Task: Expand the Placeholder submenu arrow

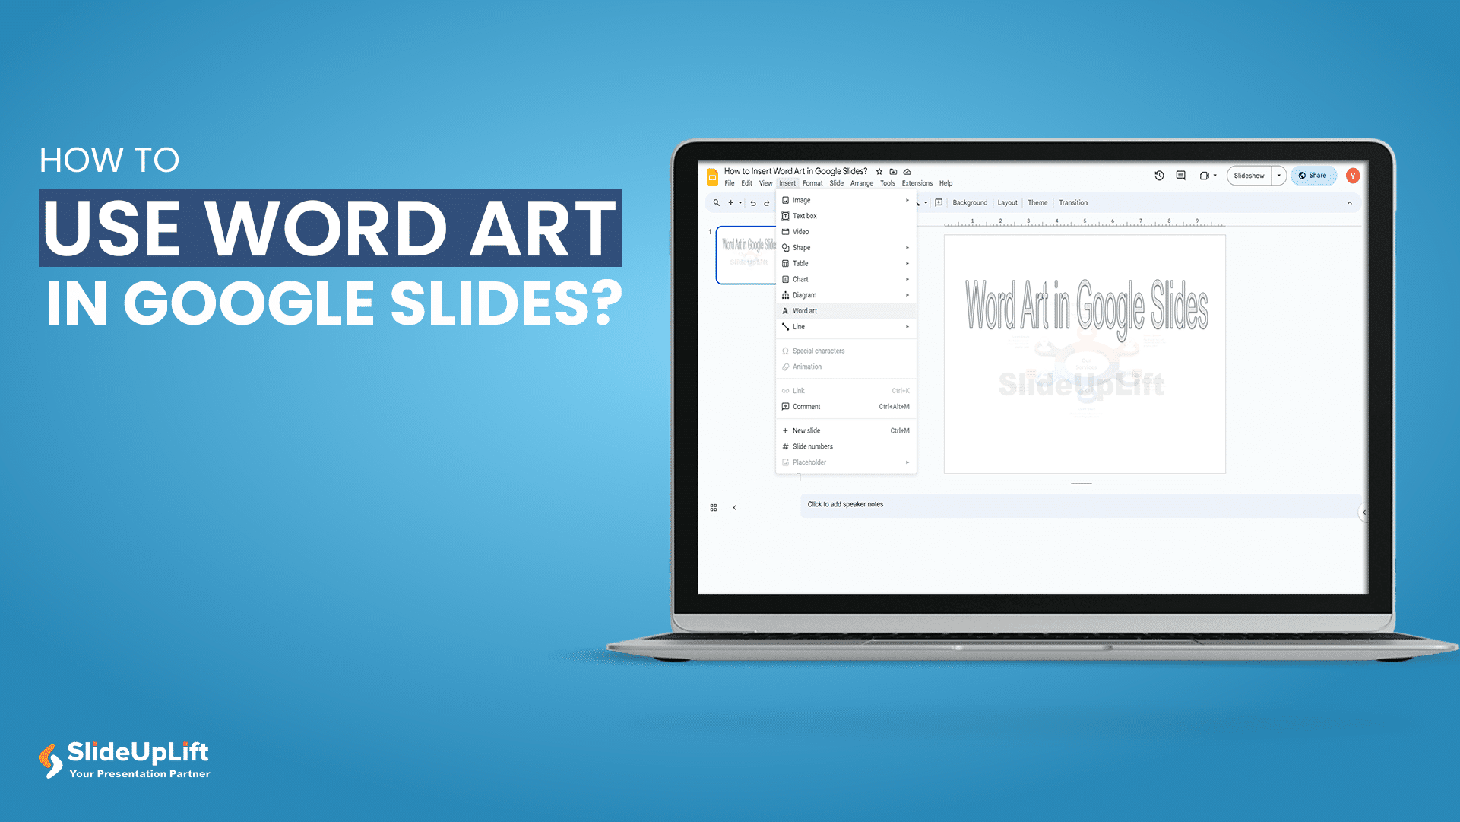Action: pyautogui.click(x=905, y=462)
